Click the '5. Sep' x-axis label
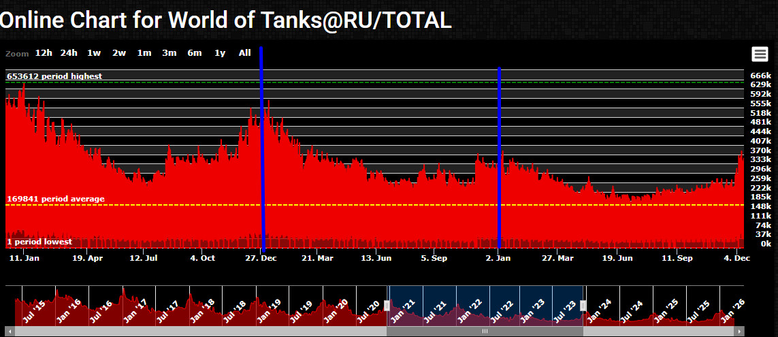Image resolution: width=778 pixels, height=337 pixels. (x=434, y=258)
